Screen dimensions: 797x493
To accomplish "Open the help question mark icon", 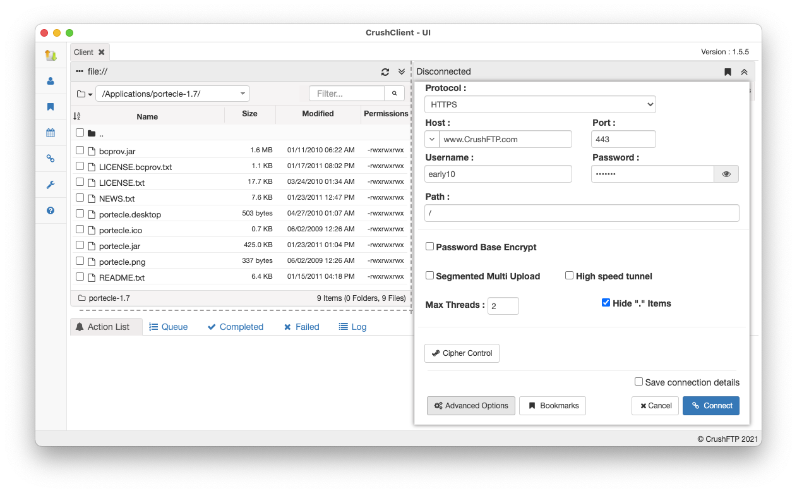I will tap(51, 210).
